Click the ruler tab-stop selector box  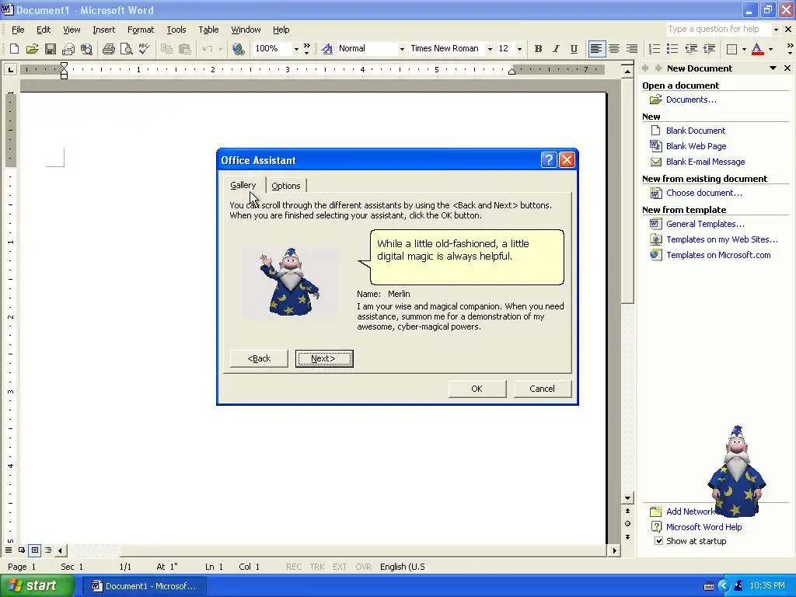[x=10, y=69]
